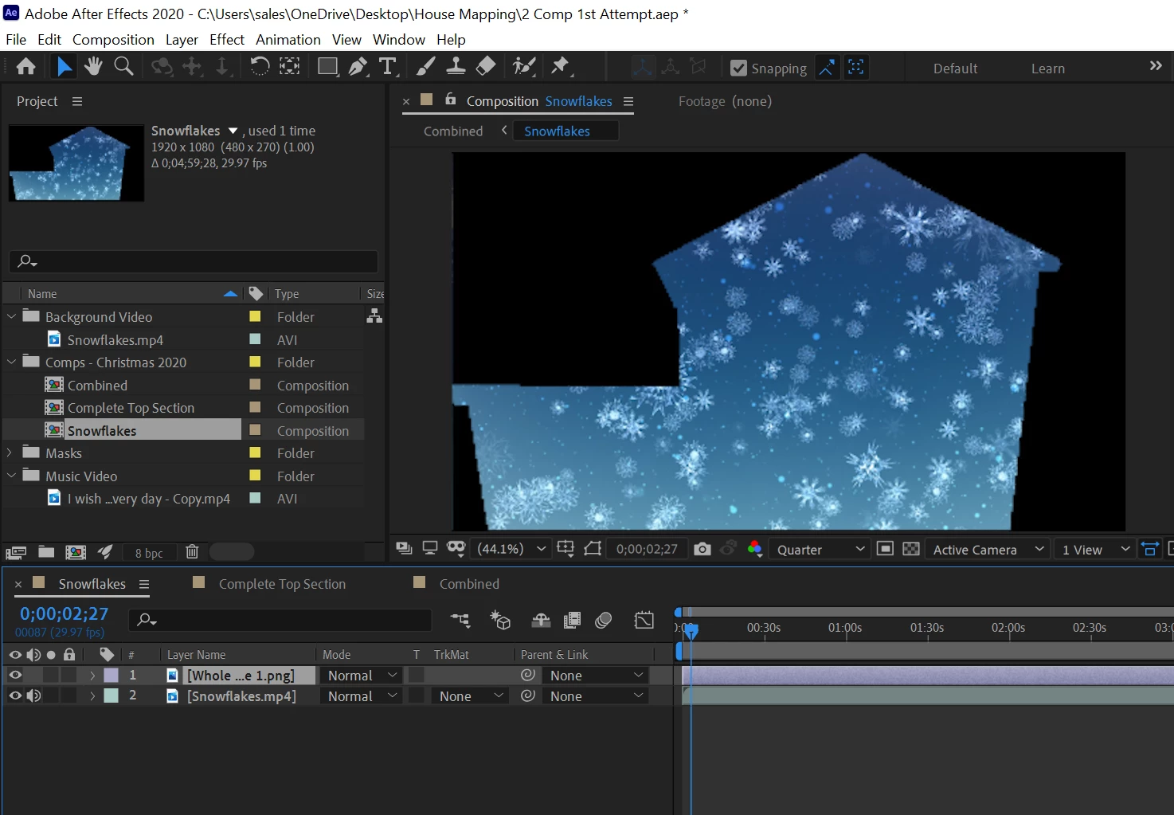Pick the Eraser tool
This screenshot has height=815, width=1174.
pyautogui.click(x=486, y=67)
